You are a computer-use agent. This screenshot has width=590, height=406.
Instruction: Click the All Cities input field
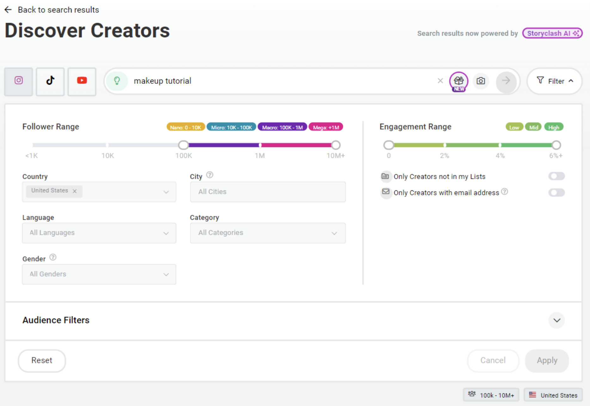coord(267,192)
